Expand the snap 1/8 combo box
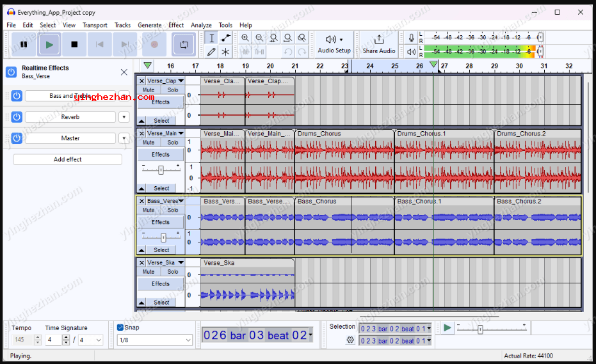The height and width of the screenshot is (364, 596). coord(187,340)
